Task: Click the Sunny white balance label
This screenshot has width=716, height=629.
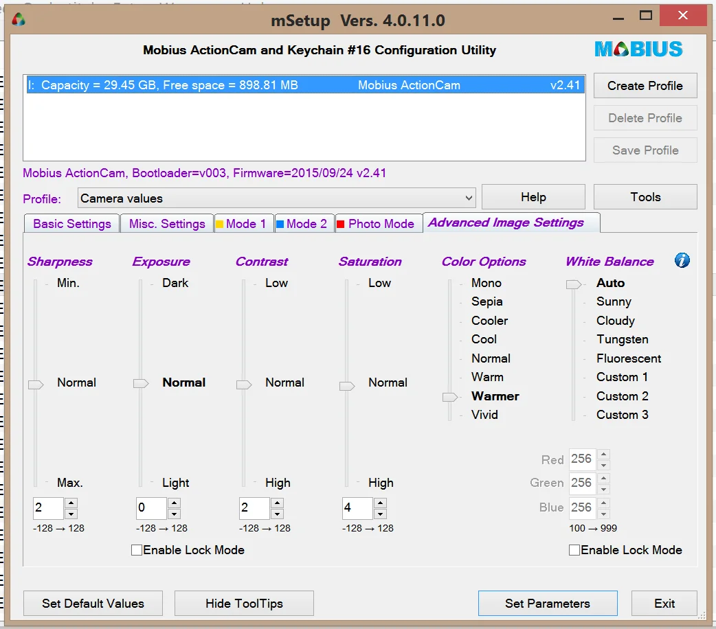Action: 614,301
